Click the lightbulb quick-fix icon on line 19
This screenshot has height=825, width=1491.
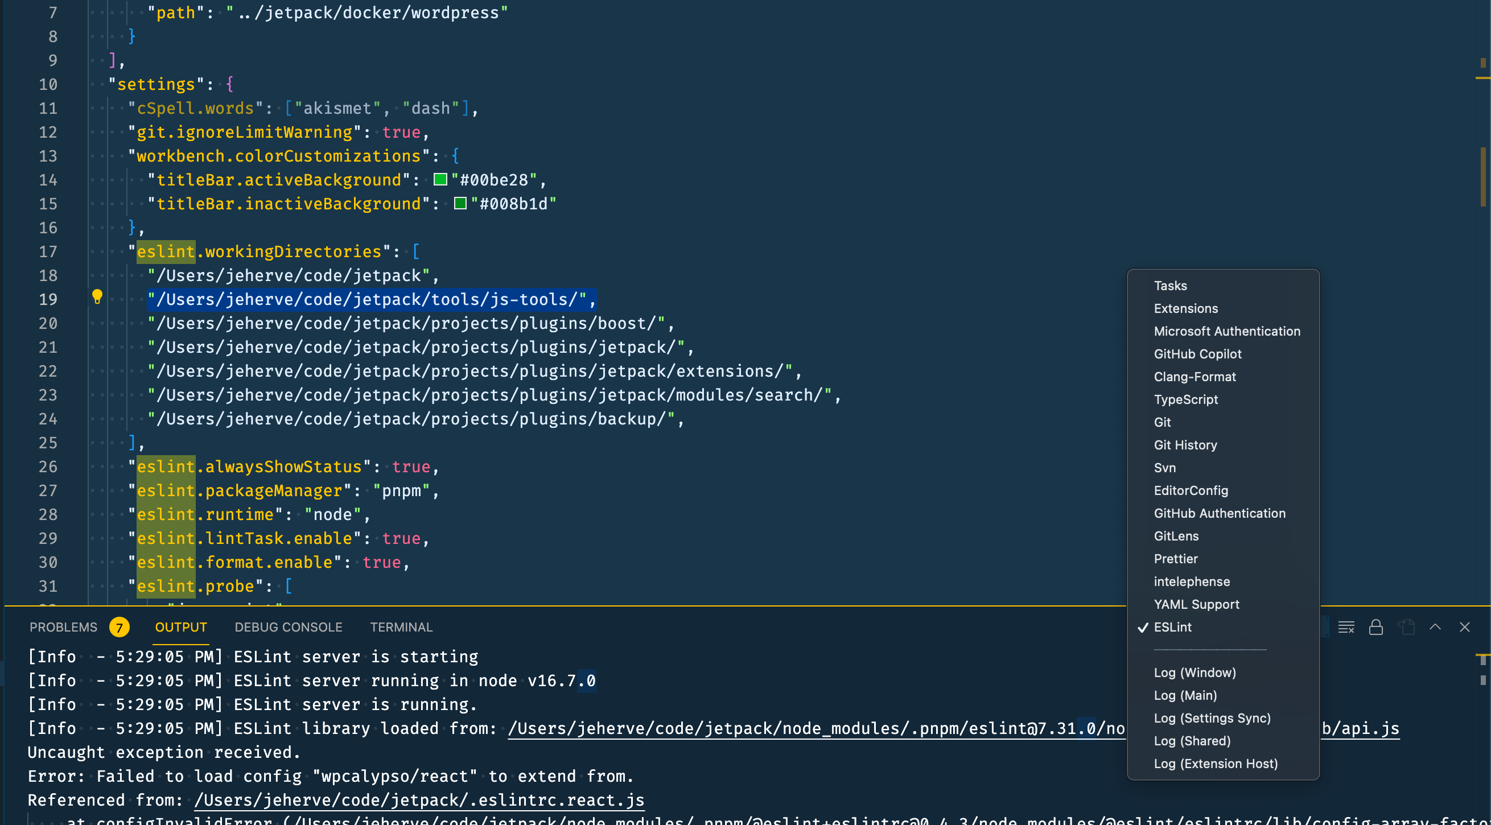(x=97, y=298)
